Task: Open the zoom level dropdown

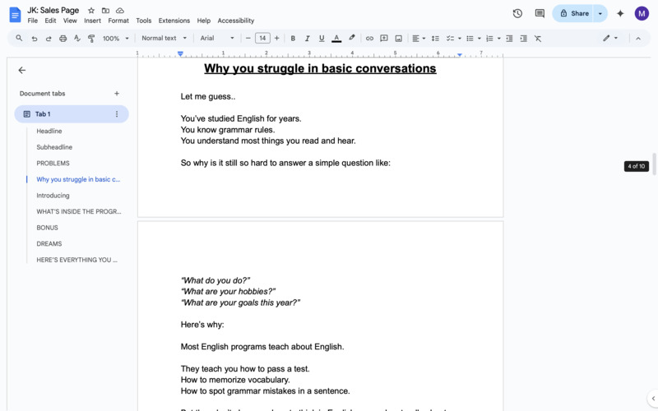Action: point(116,39)
